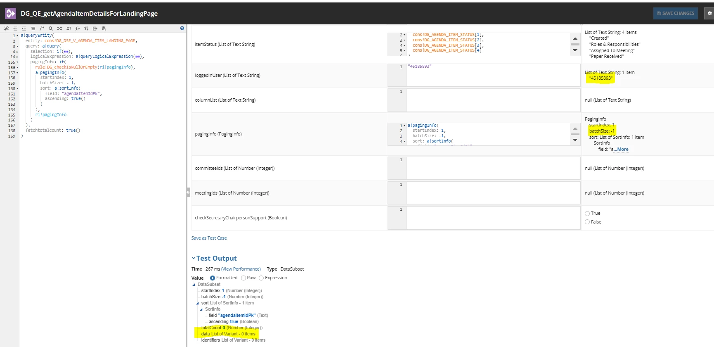
Task: Collapse the Test Output section
Action: 194,258
